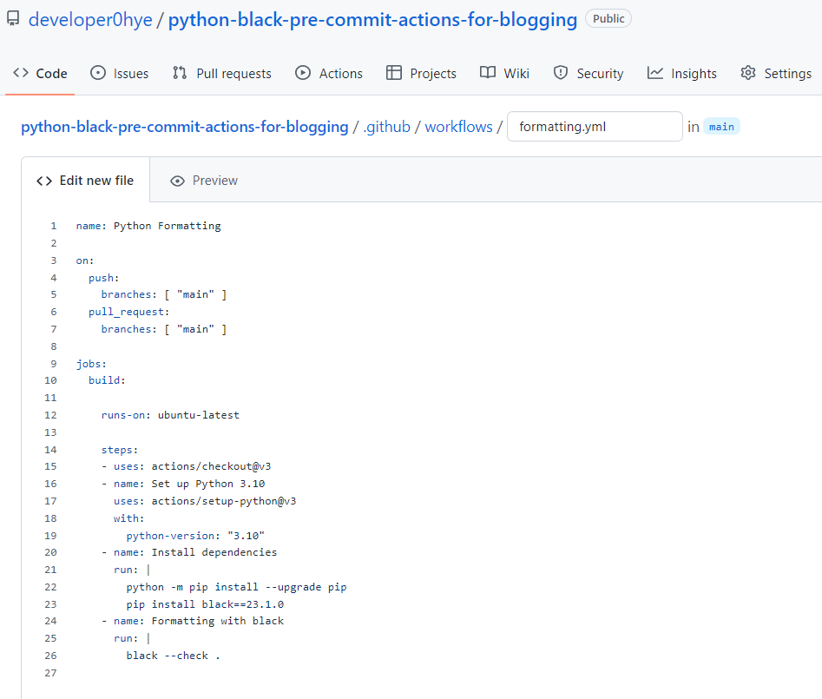Viewport: 822px width, 699px height.
Task: Click the 'steps:' line
Action: pyautogui.click(x=120, y=450)
